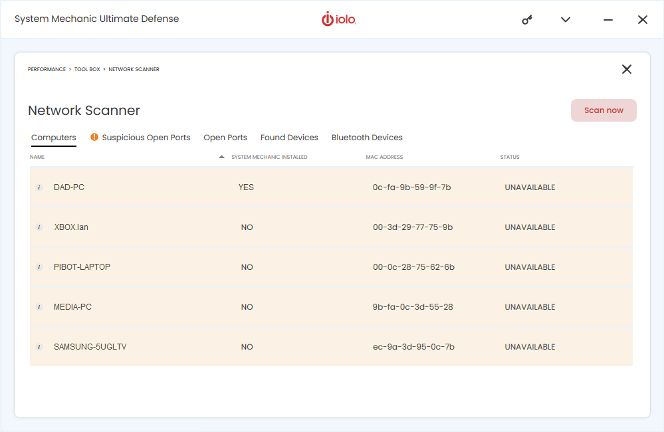Toggle the name column sort arrow

pos(221,157)
